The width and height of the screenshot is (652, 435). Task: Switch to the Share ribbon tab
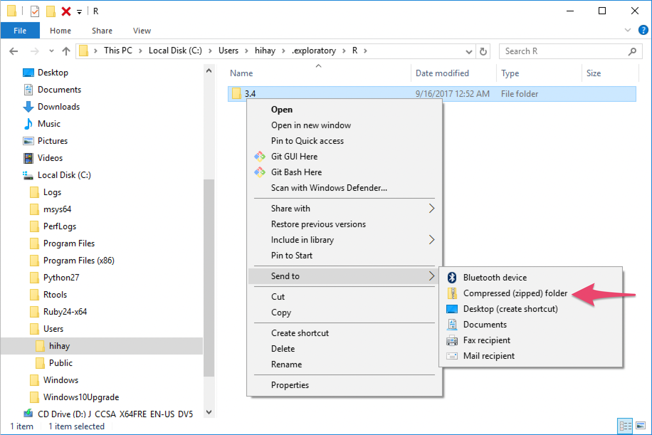pos(102,31)
